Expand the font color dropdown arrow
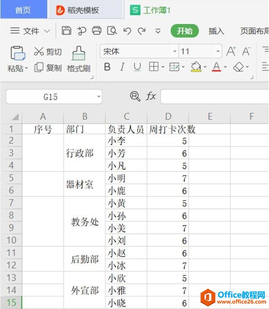The width and height of the screenshot is (269, 309). click(x=225, y=67)
